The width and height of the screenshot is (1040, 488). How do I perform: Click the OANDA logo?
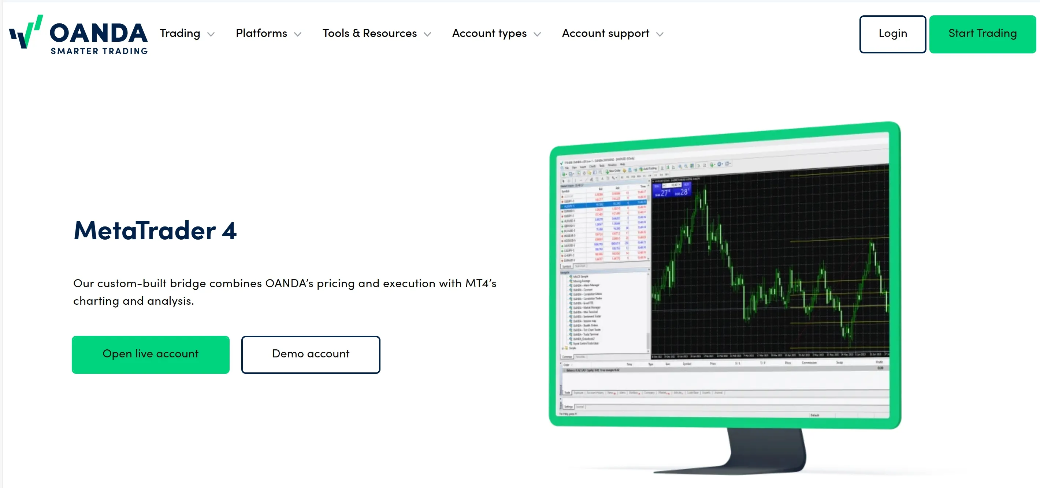78,34
